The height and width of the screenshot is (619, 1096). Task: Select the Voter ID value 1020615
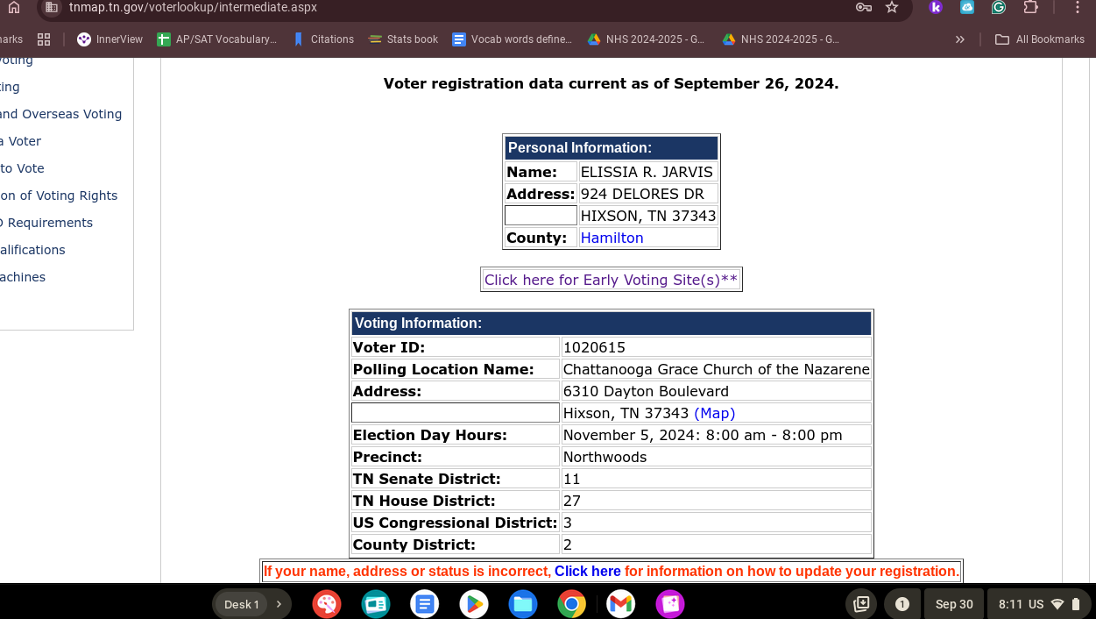tap(594, 347)
